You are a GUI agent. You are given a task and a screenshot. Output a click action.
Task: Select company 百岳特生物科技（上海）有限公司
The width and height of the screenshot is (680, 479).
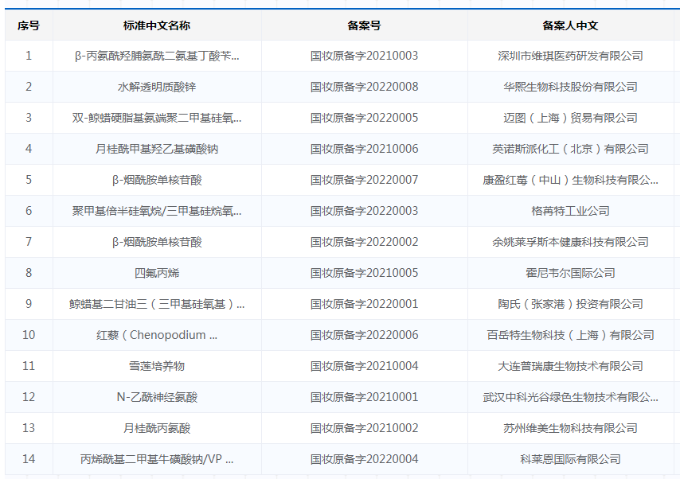pyautogui.click(x=570, y=335)
